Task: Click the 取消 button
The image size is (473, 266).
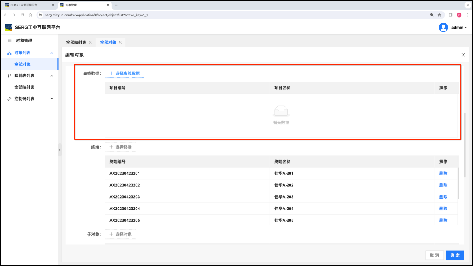Action: (x=434, y=255)
